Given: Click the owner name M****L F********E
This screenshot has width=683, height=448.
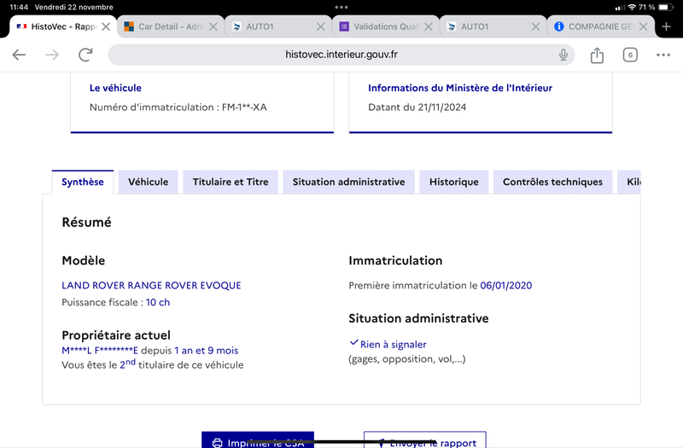Looking at the screenshot, I should [x=100, y=351].
